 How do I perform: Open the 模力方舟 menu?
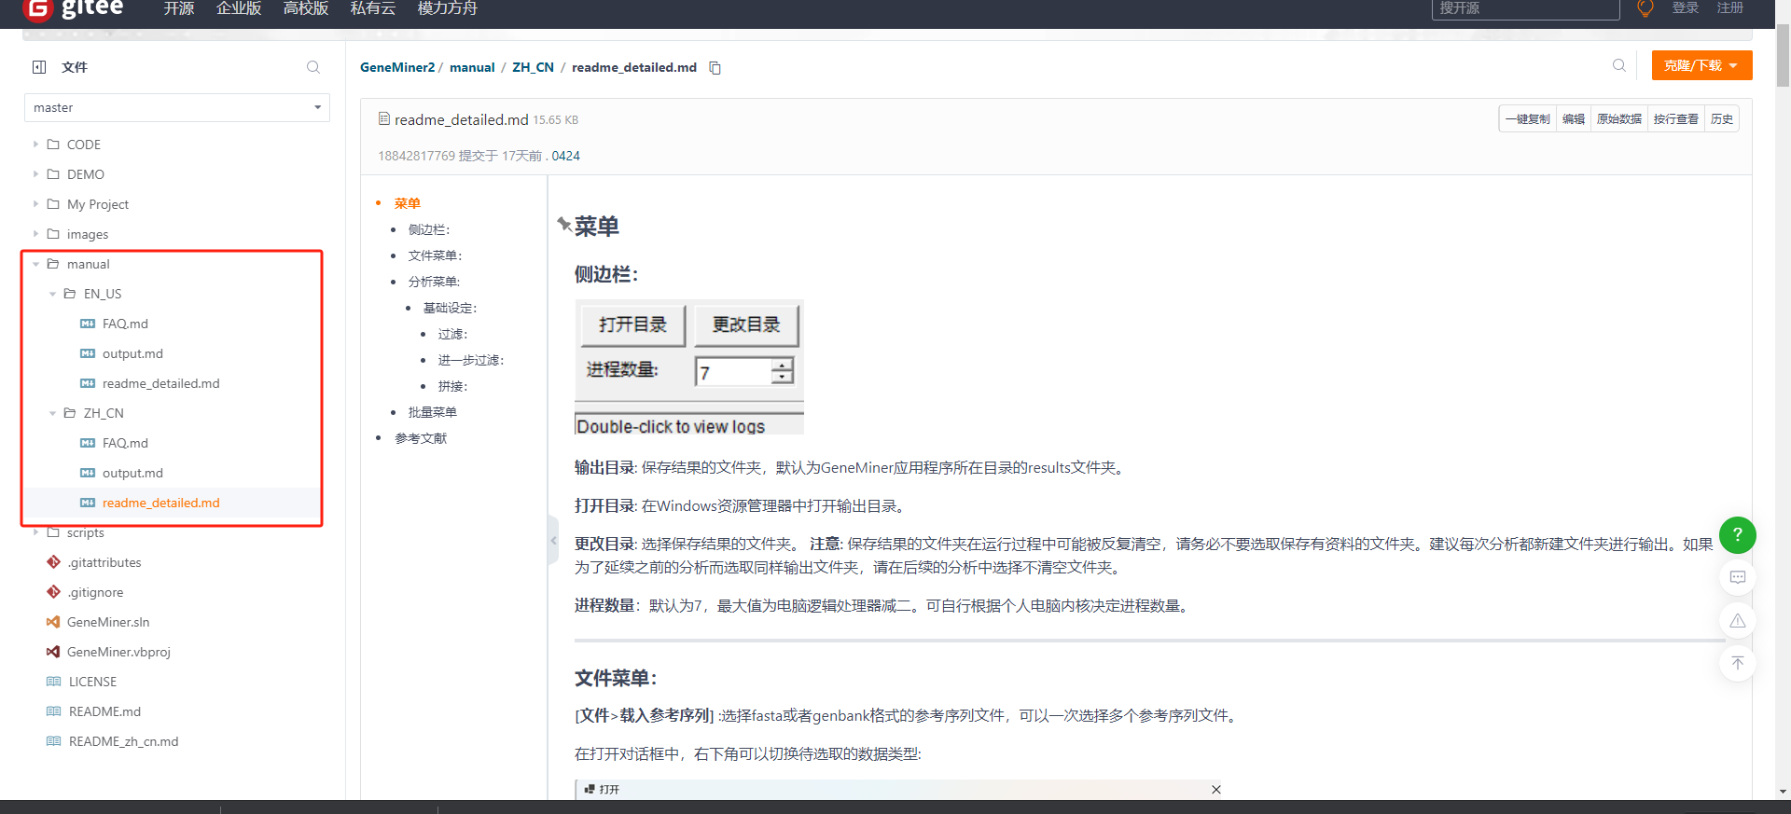pos(448,8)
